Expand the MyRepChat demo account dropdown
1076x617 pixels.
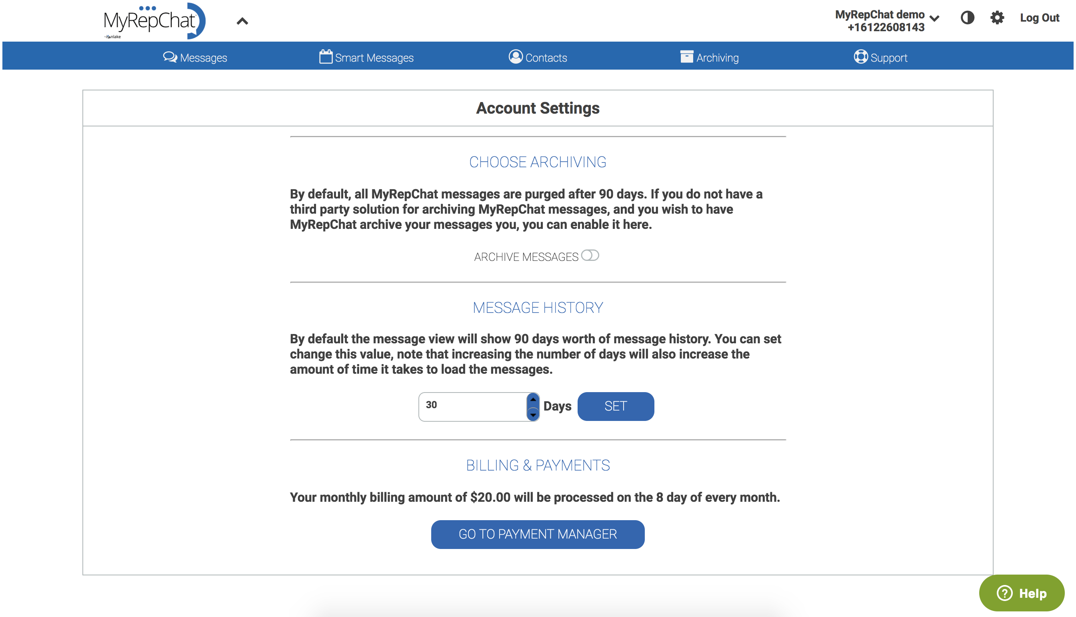pyautogui.click(x=934, y=18)
